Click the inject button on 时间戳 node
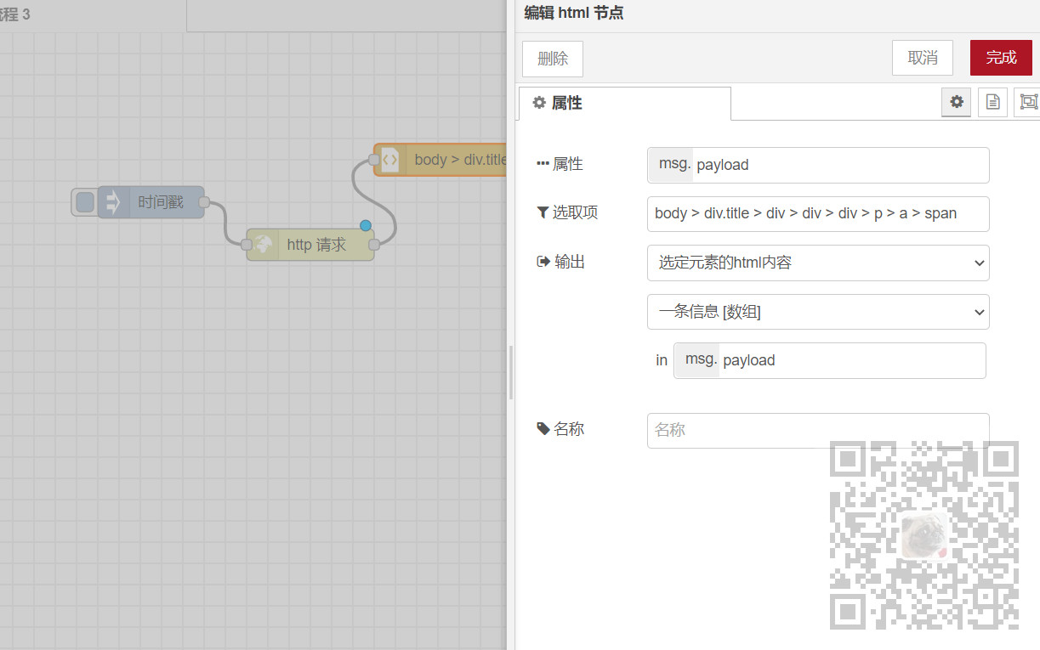The width and height of the screenshot is (1040, 650). [85, 202]
